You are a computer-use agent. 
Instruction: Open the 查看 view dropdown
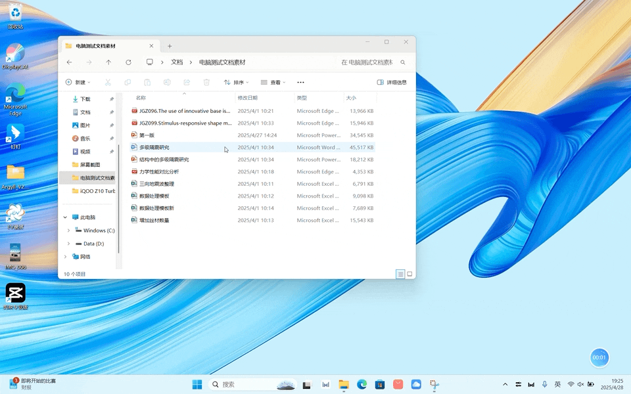pos(273,82)
